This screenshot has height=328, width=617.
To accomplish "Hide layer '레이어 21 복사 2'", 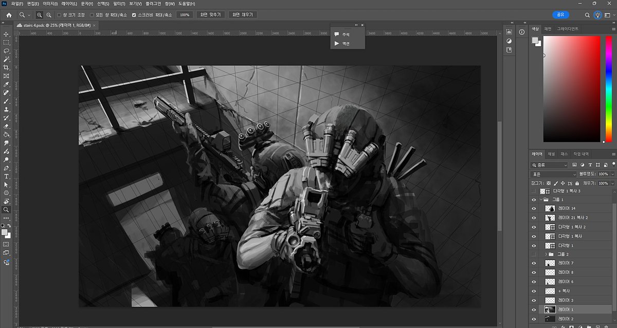I will pyautogui.click(x=534, y=217).
